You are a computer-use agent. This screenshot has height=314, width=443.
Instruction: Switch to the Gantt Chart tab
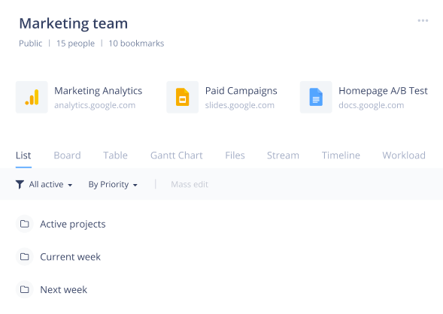point(176,155)
